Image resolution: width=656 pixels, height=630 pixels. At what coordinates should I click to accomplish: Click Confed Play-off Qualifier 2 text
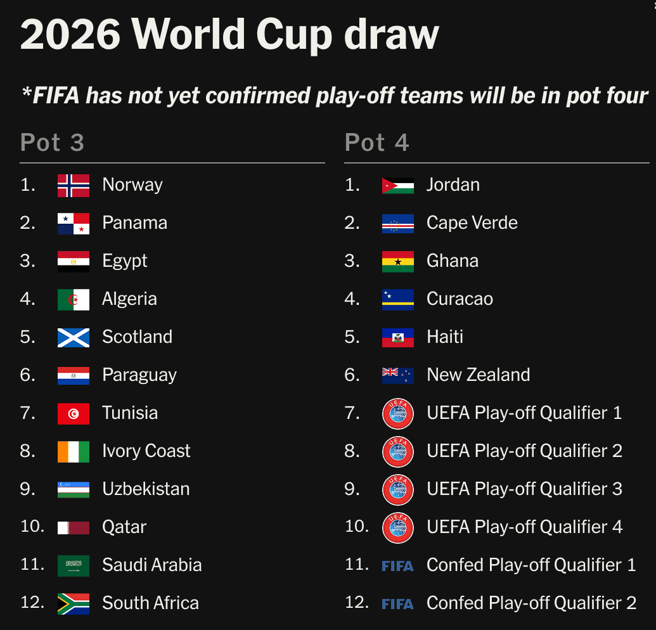pyautogui.click(x=531, y=603)
